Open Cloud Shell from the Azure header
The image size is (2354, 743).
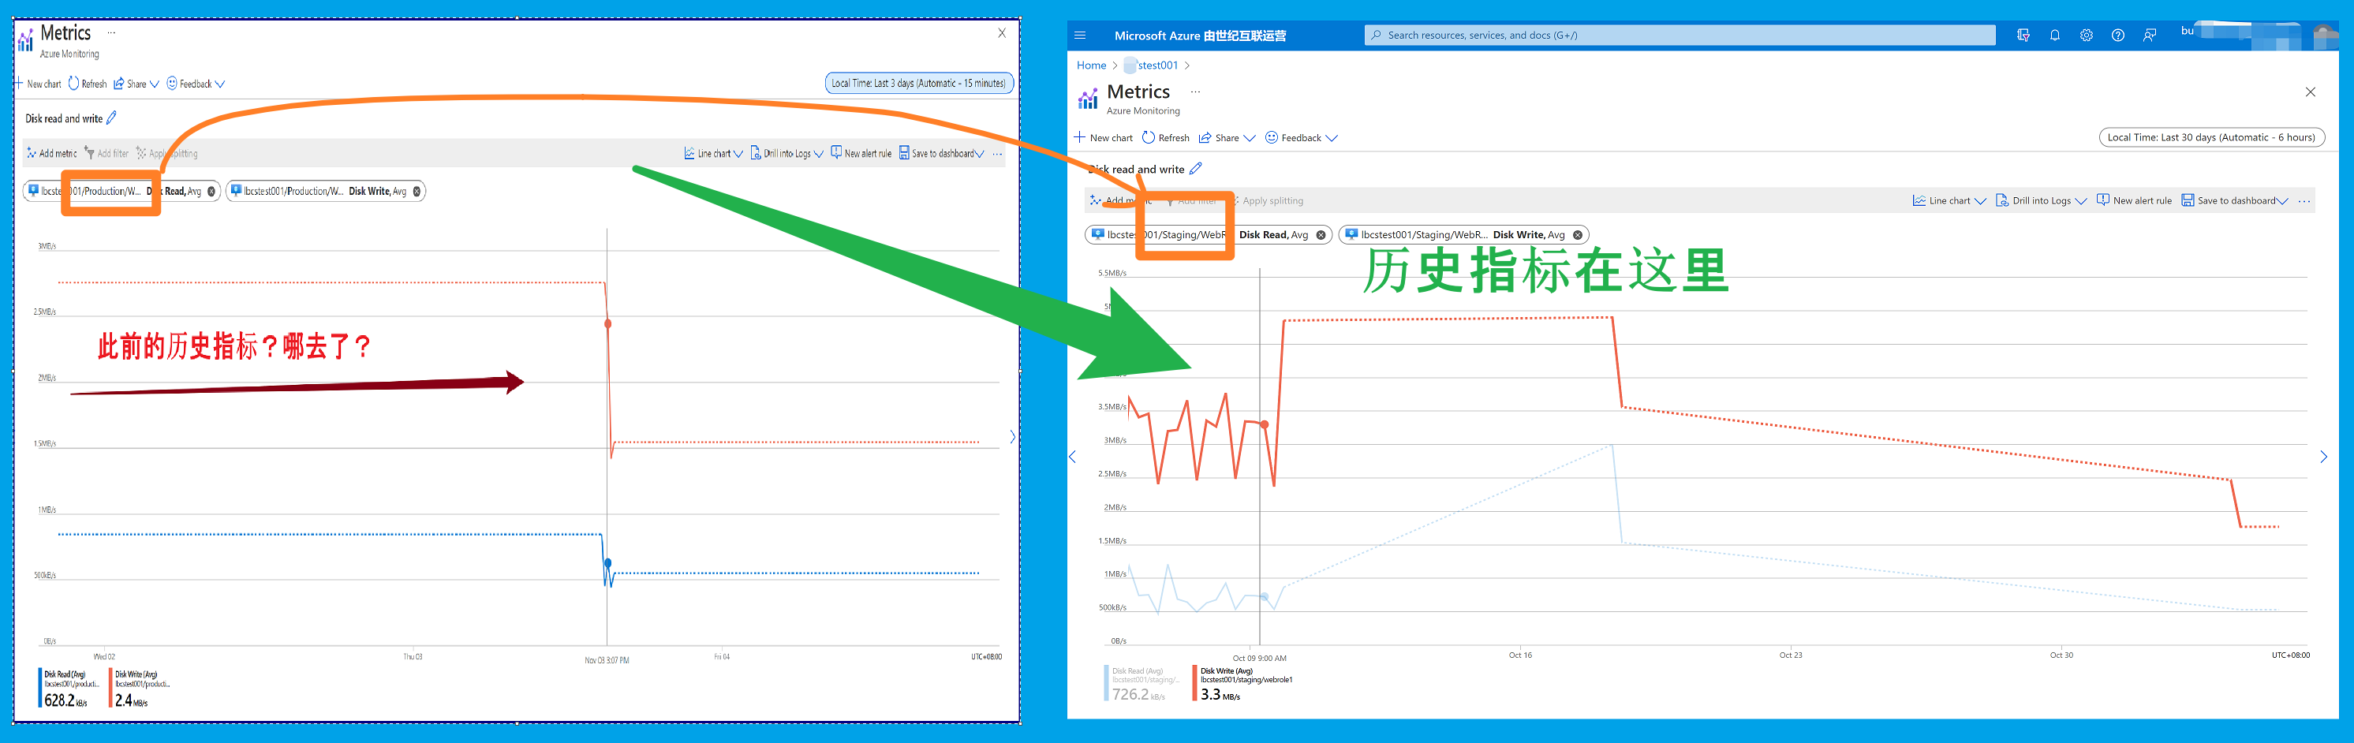point(2023,35)
